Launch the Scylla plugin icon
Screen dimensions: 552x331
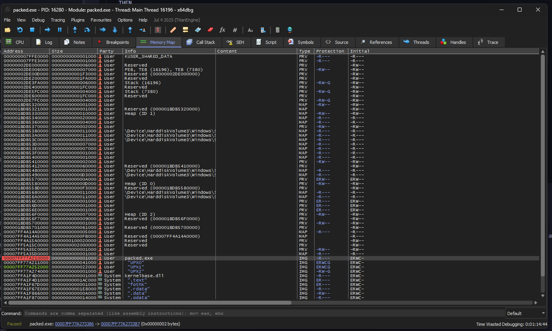(x=158, y=30)
